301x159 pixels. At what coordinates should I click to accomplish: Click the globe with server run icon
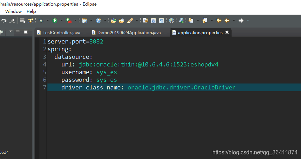(x=181, y=21)
